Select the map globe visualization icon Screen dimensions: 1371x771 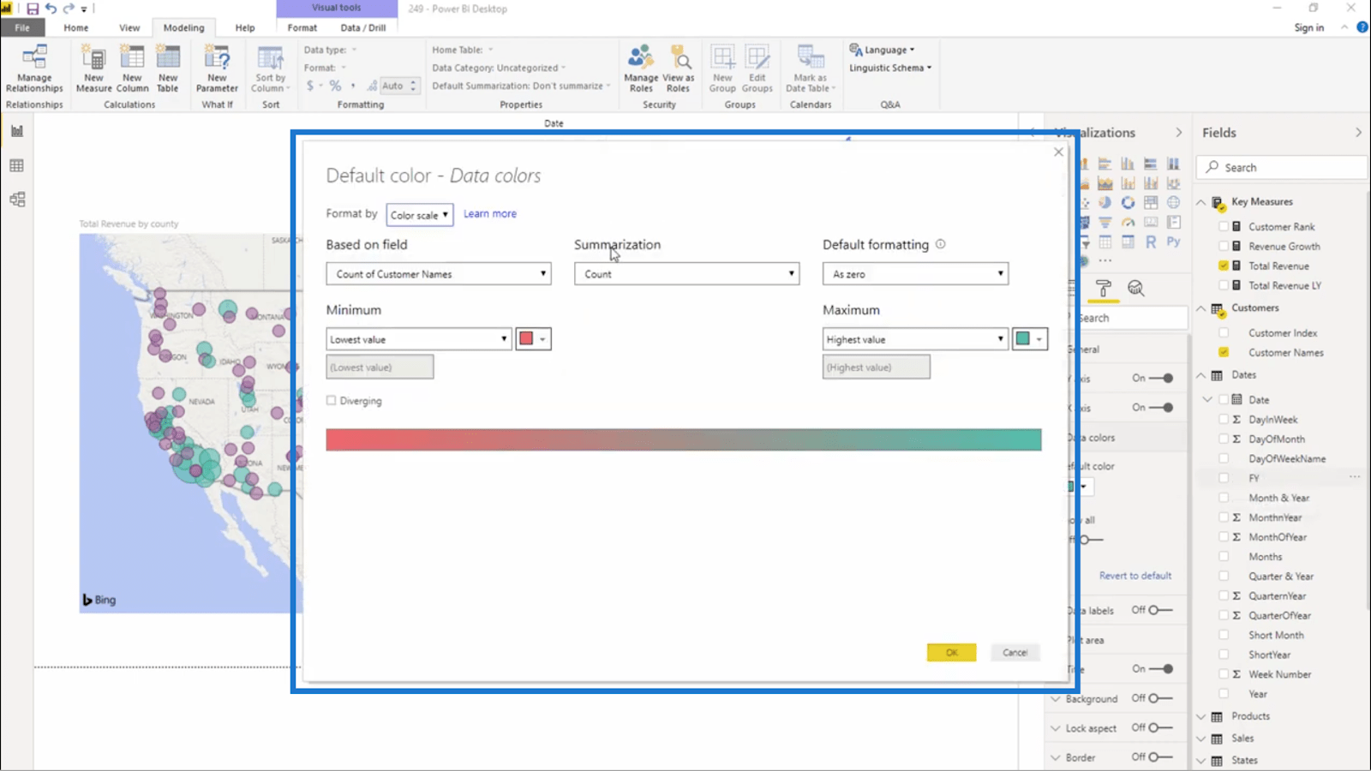point(1173,203)
